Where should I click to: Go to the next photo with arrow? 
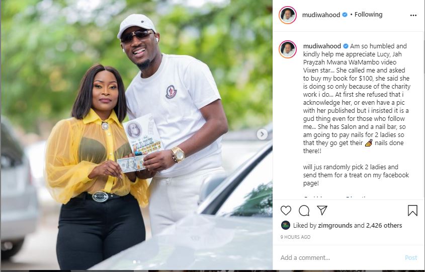coord(262,134)
